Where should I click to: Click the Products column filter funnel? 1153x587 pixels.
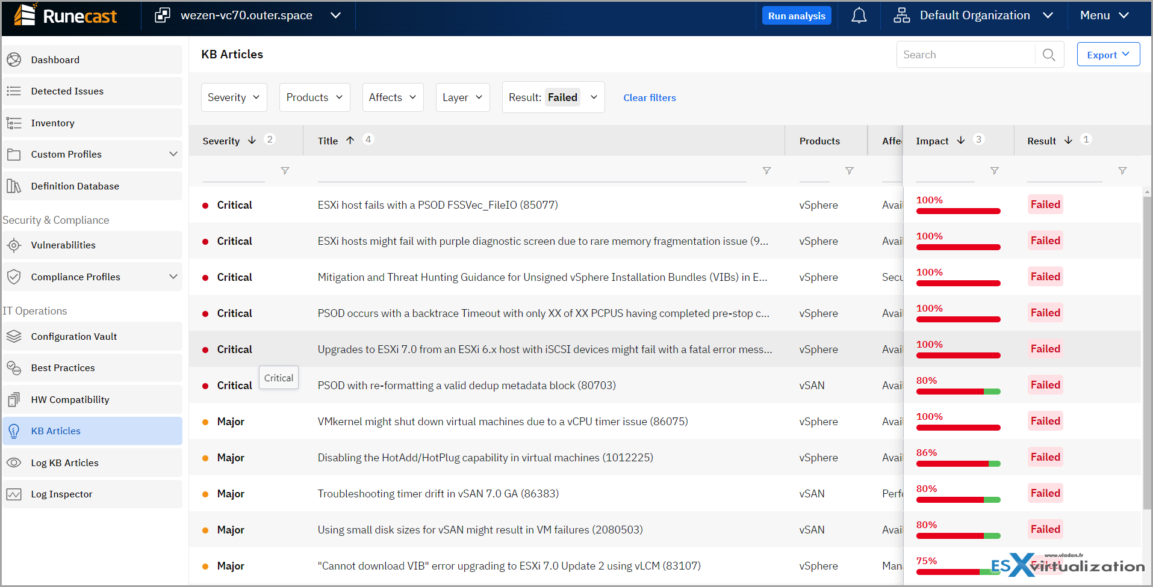[849, 171]
